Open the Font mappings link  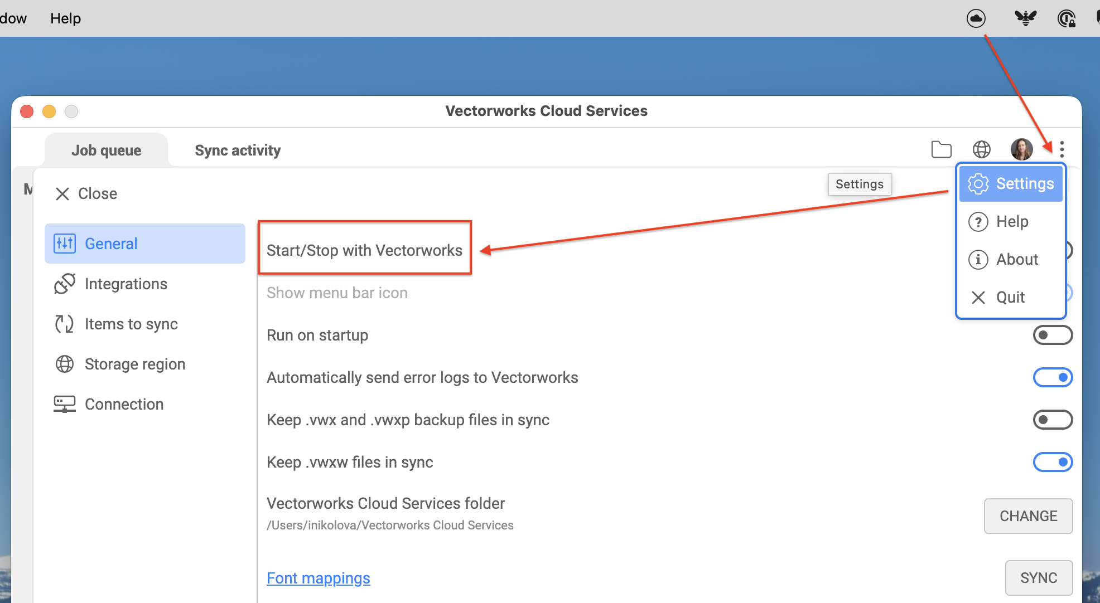tap(319, 578)
